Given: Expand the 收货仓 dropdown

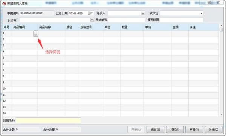Looking at the screenshot, I should [202, 13].
